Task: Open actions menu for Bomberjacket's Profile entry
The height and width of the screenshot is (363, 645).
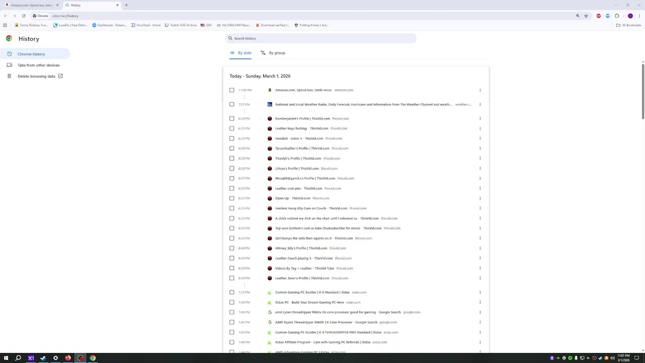Action: point(480,118)
